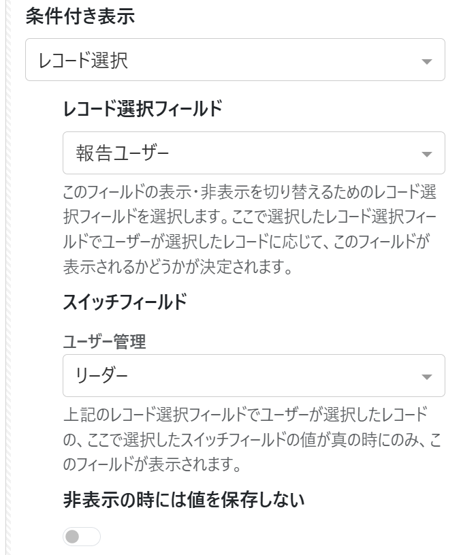Click the caret arrow beside 報告ユーザー
Screen dimensions: 461x555
[427, 155]
